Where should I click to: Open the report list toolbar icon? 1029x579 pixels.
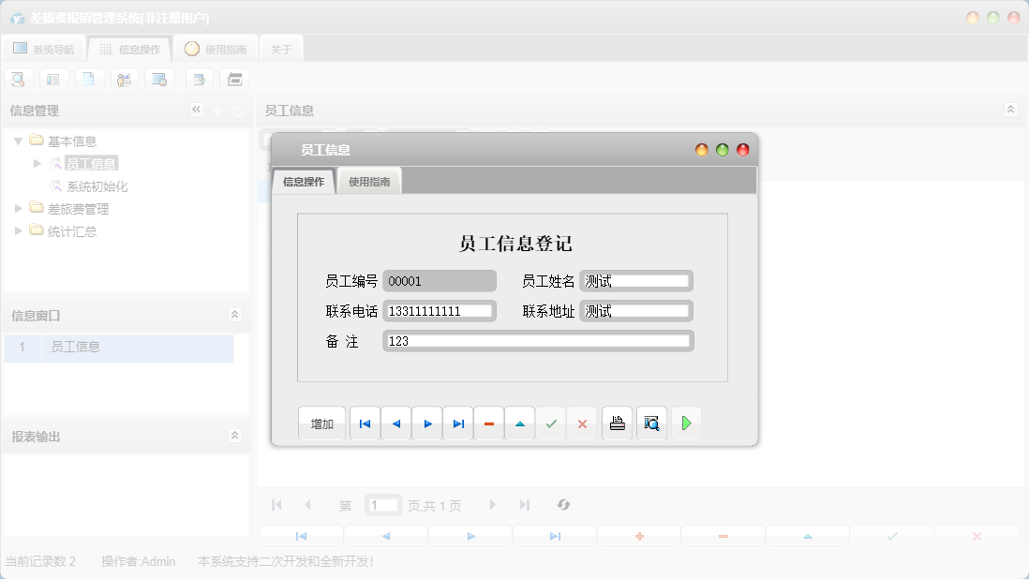click(x=53, y=79)
